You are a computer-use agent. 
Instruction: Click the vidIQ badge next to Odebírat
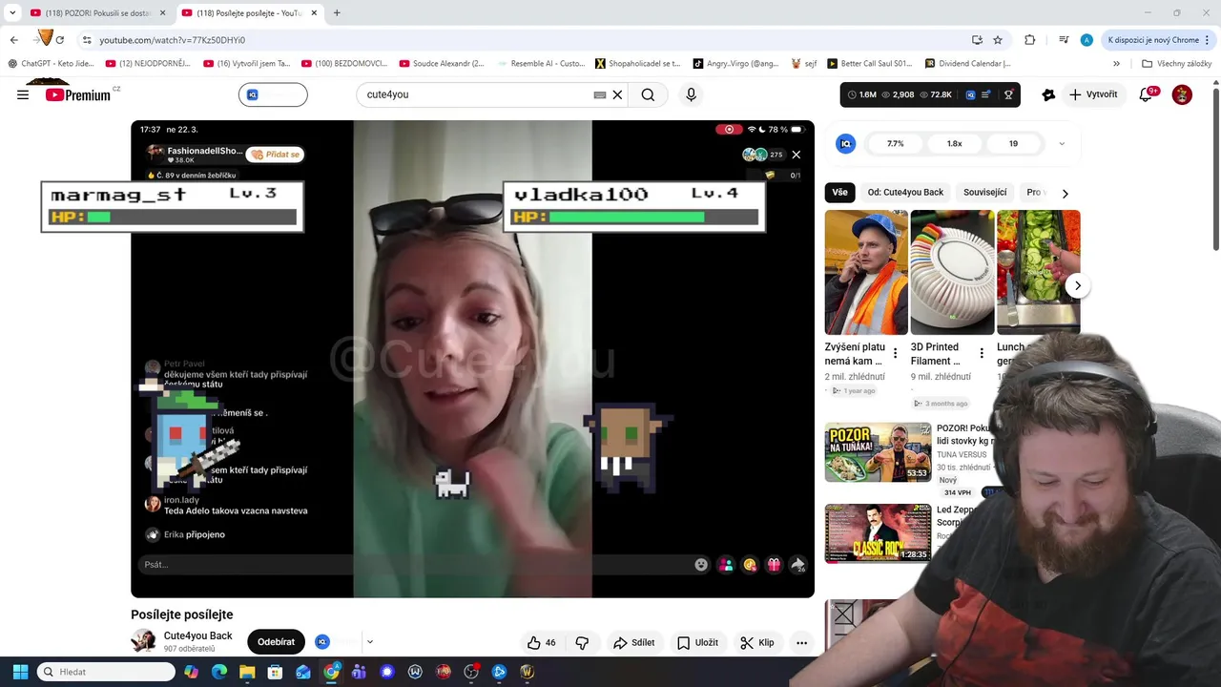[322, 642]
